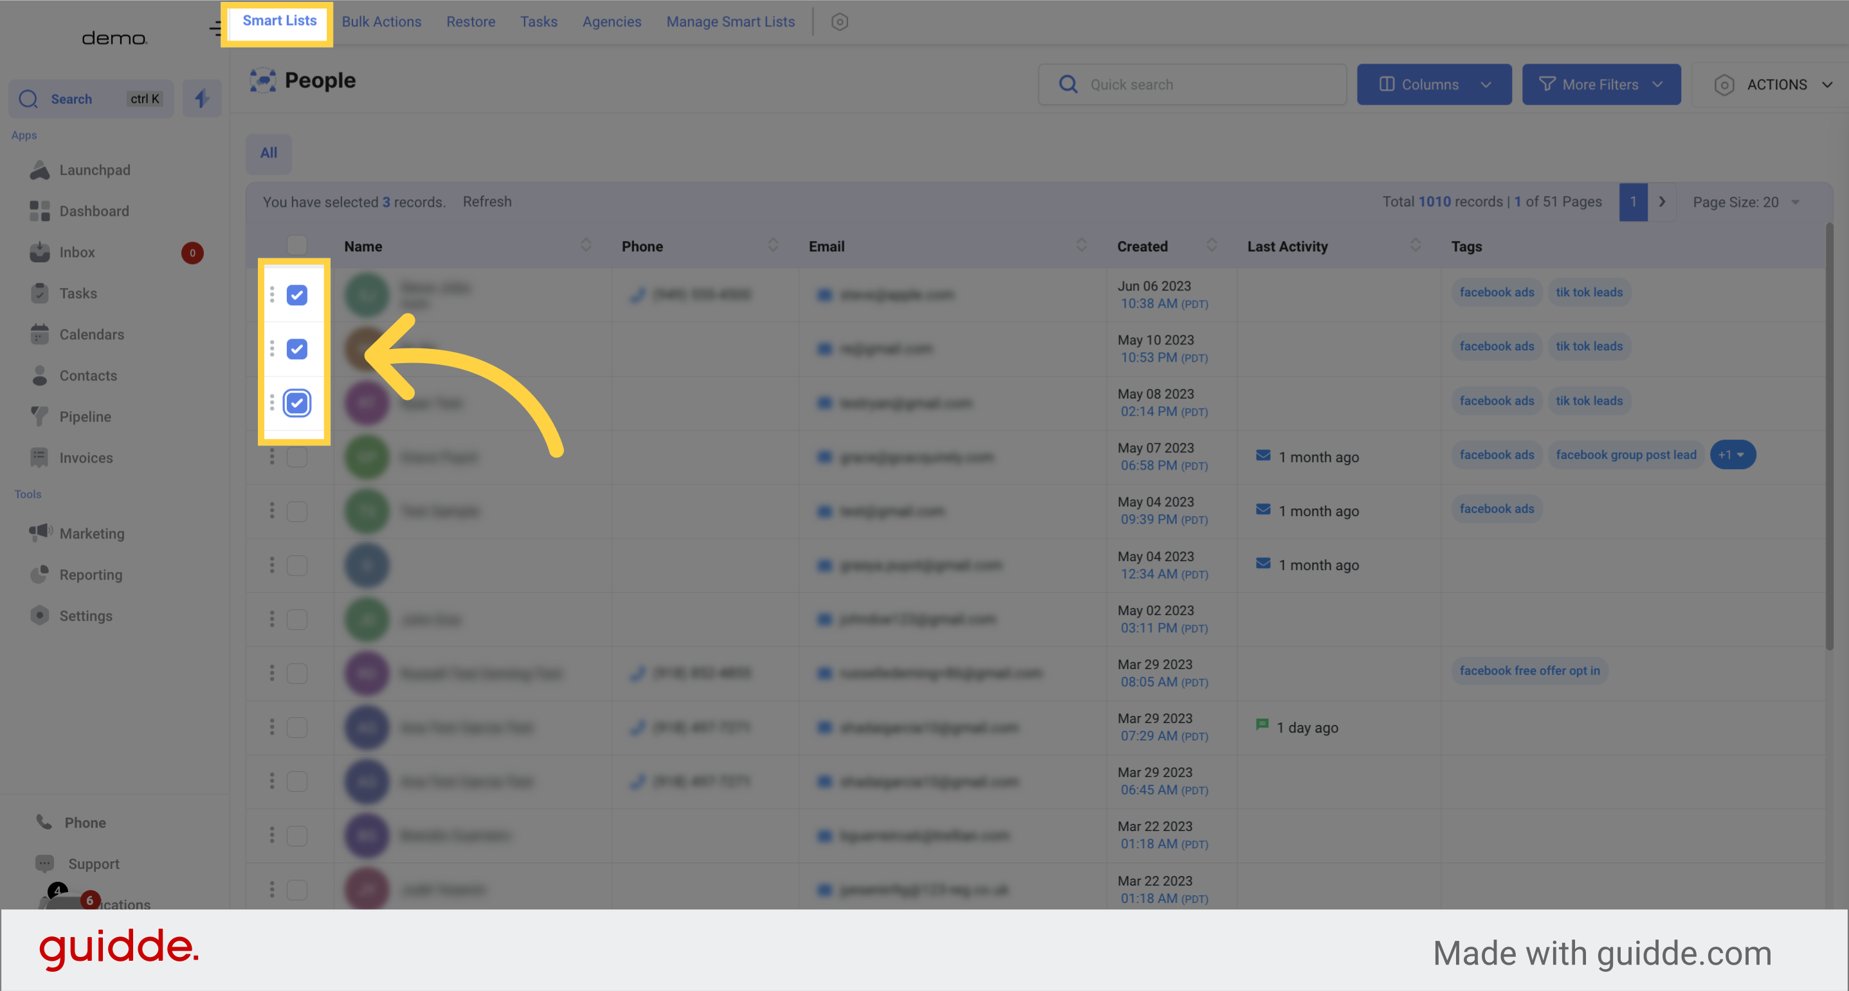Open the More Filters dropdown
Screen dimensions: 1849x991
pyautogui.click(x=1601, y=84)
